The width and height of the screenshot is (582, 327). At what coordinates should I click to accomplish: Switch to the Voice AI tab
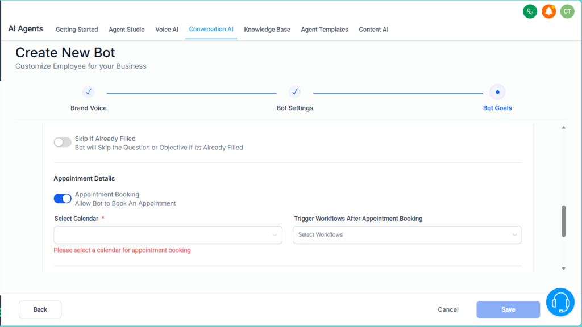(167, 30)
